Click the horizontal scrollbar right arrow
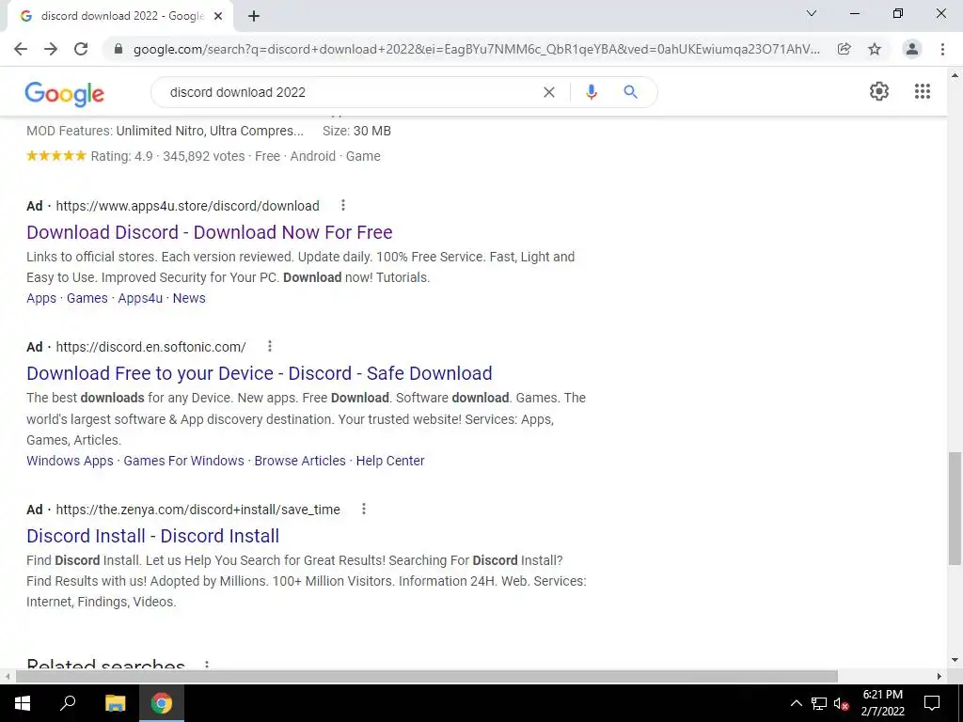 (x=939, y=677)
